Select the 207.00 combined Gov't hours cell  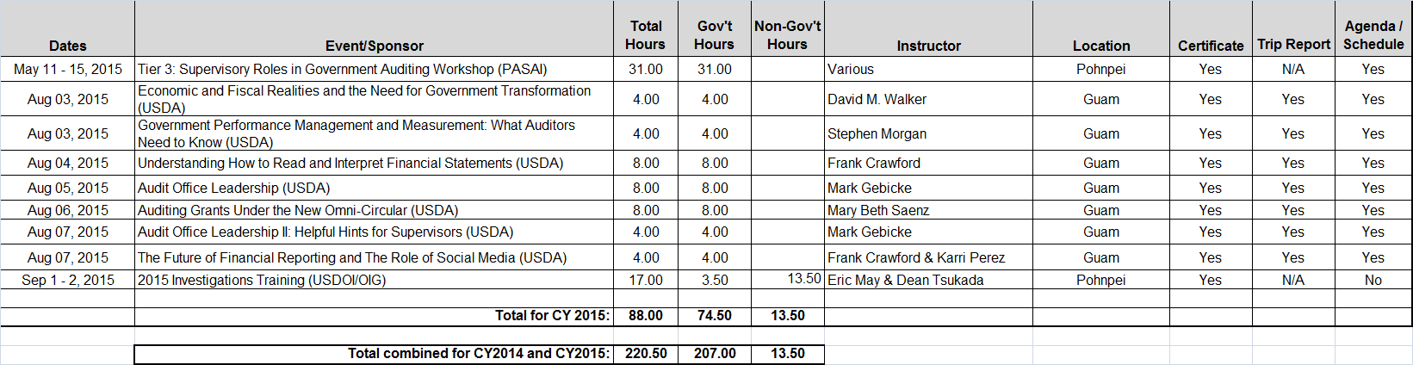pos(715,353)
